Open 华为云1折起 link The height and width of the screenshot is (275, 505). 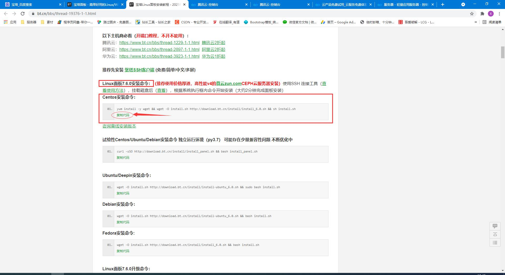coord(213,56)
